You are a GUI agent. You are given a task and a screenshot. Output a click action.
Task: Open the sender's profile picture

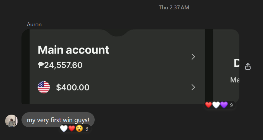pyautogui.click(x=12, y=121)
